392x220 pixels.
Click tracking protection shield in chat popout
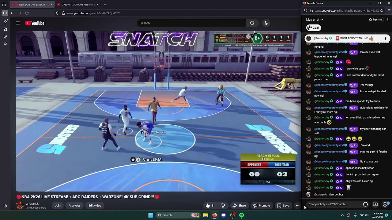point(306,10)
